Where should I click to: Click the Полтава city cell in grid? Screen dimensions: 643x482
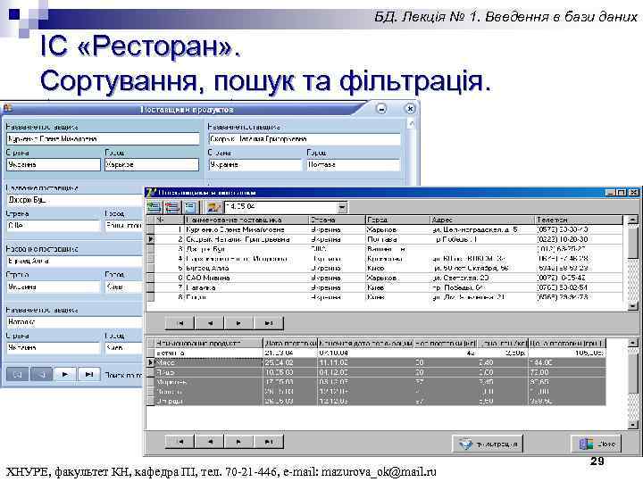pyautogui.click(x=397, y=239)
